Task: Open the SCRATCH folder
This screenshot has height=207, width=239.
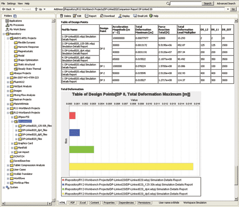Action: [x=17, y=156]
